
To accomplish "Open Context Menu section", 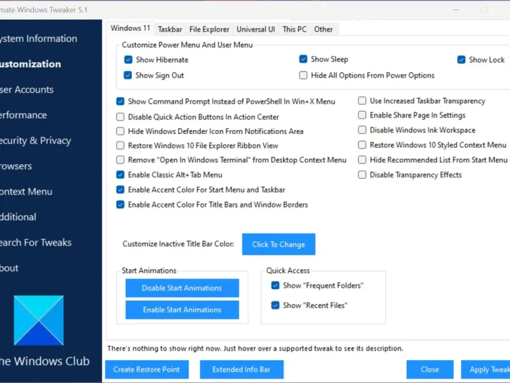I will point(26,191).
